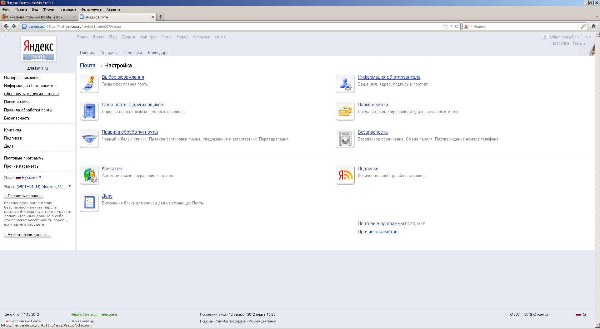600x329 pixels.
Task: Open Деньги service link in top bar
Action: (x=128, y=37)
